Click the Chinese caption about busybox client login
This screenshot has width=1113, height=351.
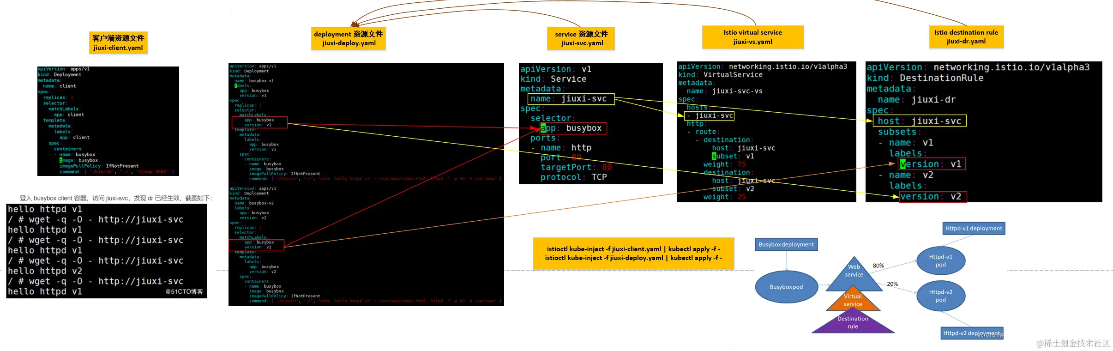[116, 198]
